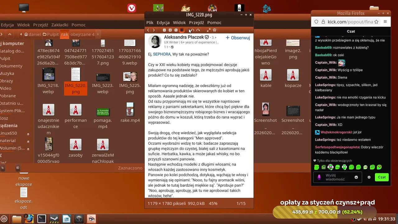Viewport: 398px width, 224px height.
Task: Open Terminal from the taskbar
Action: click(42, 219)
